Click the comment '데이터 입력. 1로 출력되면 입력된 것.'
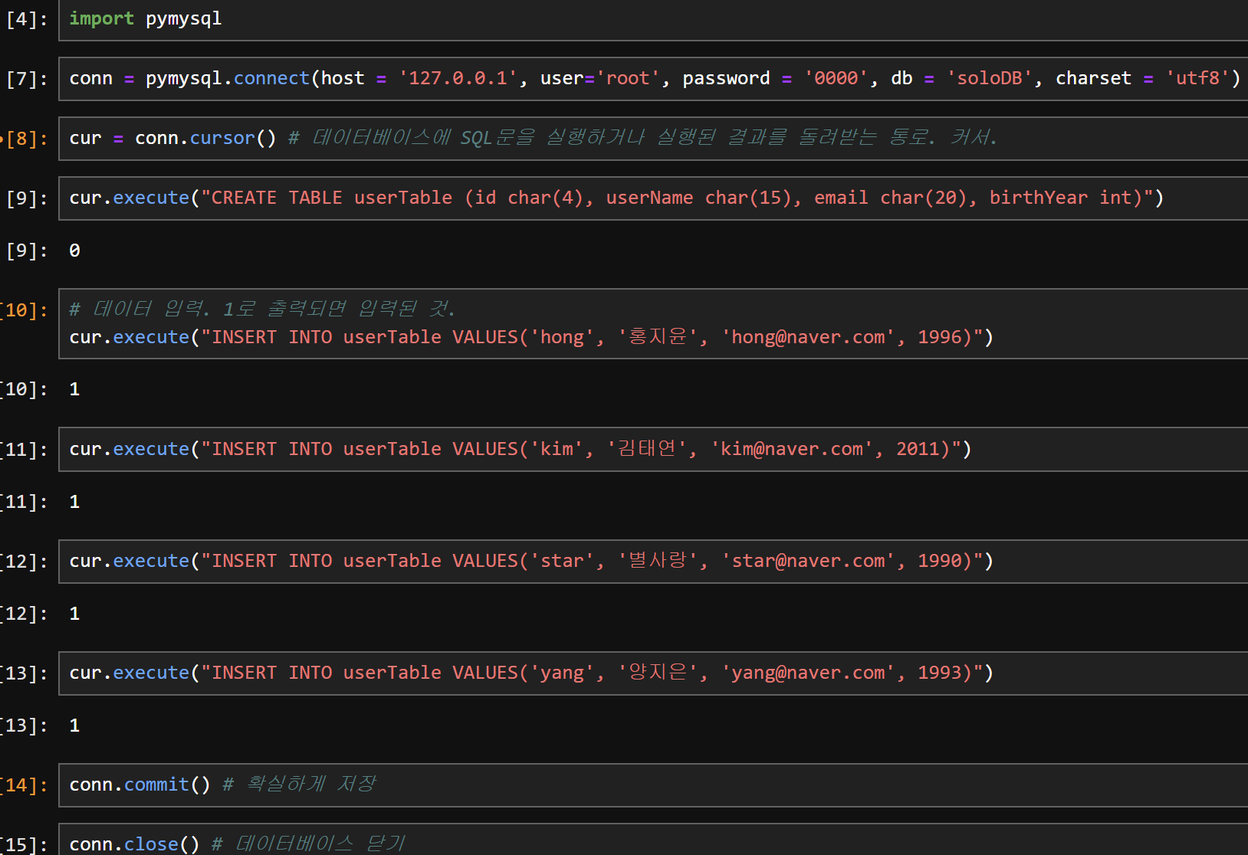 (263, 309)
